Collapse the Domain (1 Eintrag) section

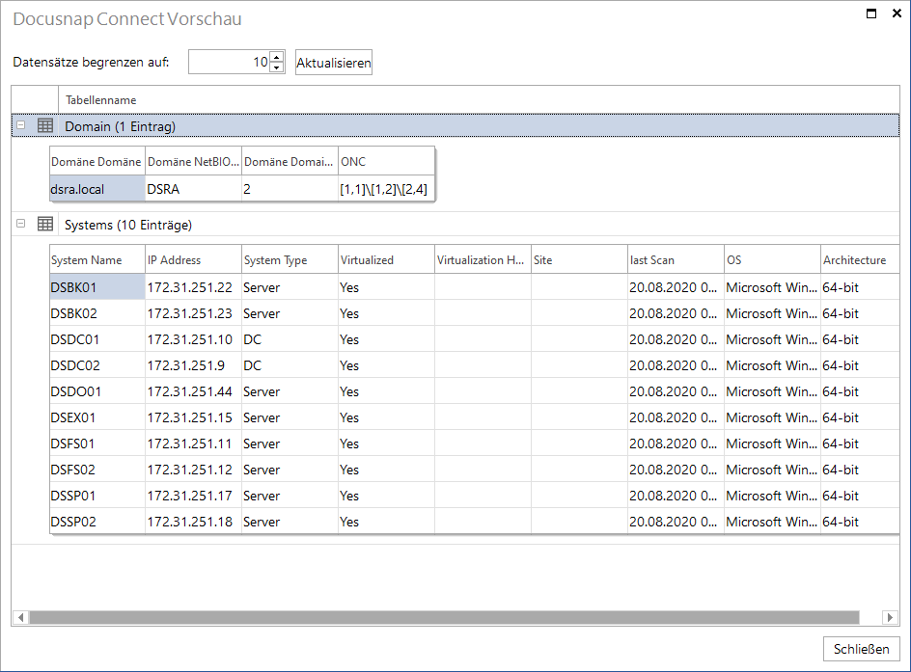(21, 124)
